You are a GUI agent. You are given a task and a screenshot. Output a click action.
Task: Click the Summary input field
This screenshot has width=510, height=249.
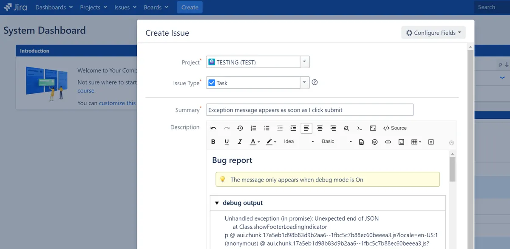point(310,110)
